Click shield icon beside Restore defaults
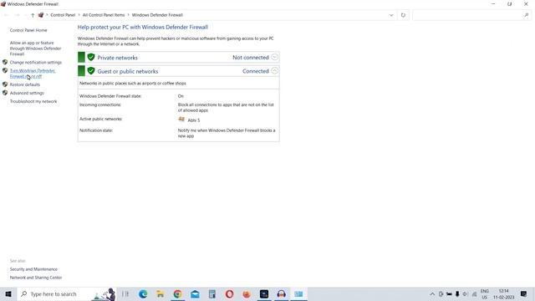Screen dimensions: 535x301 [5, 84]
